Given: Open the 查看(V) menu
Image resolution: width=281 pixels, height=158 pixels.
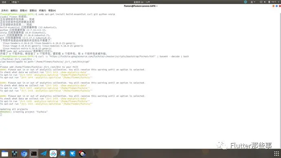Looking at the screenshot, I should (24, 11).
